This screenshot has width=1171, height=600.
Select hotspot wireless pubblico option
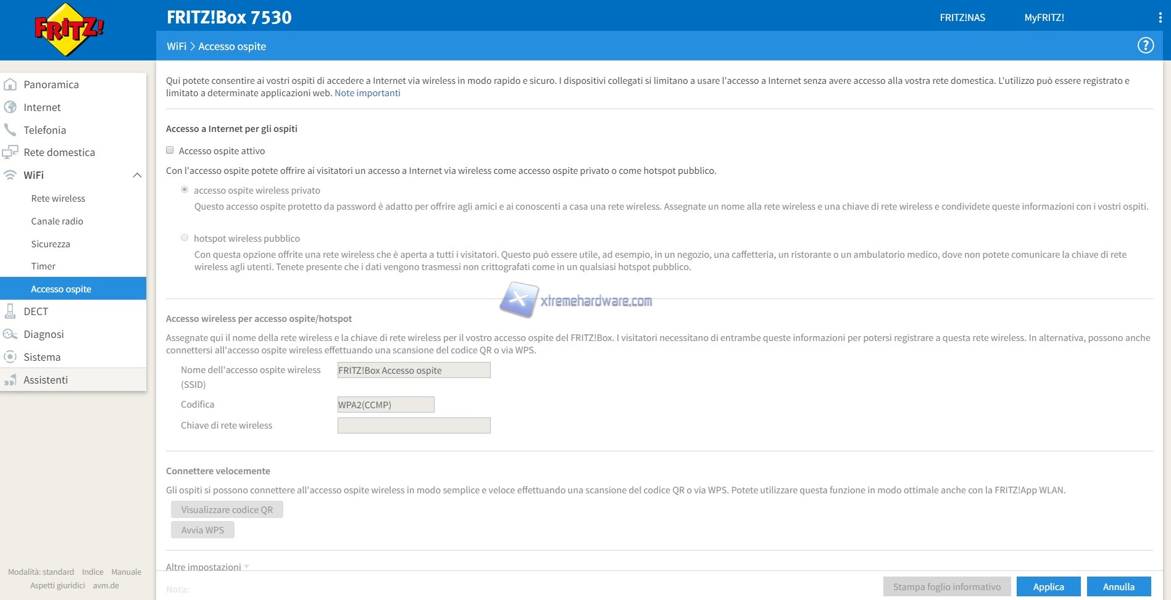click(185, 238)
